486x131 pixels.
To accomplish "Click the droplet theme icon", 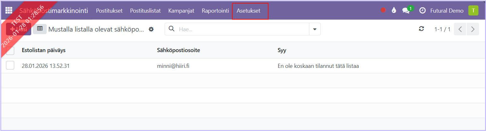I will point(394,10).
